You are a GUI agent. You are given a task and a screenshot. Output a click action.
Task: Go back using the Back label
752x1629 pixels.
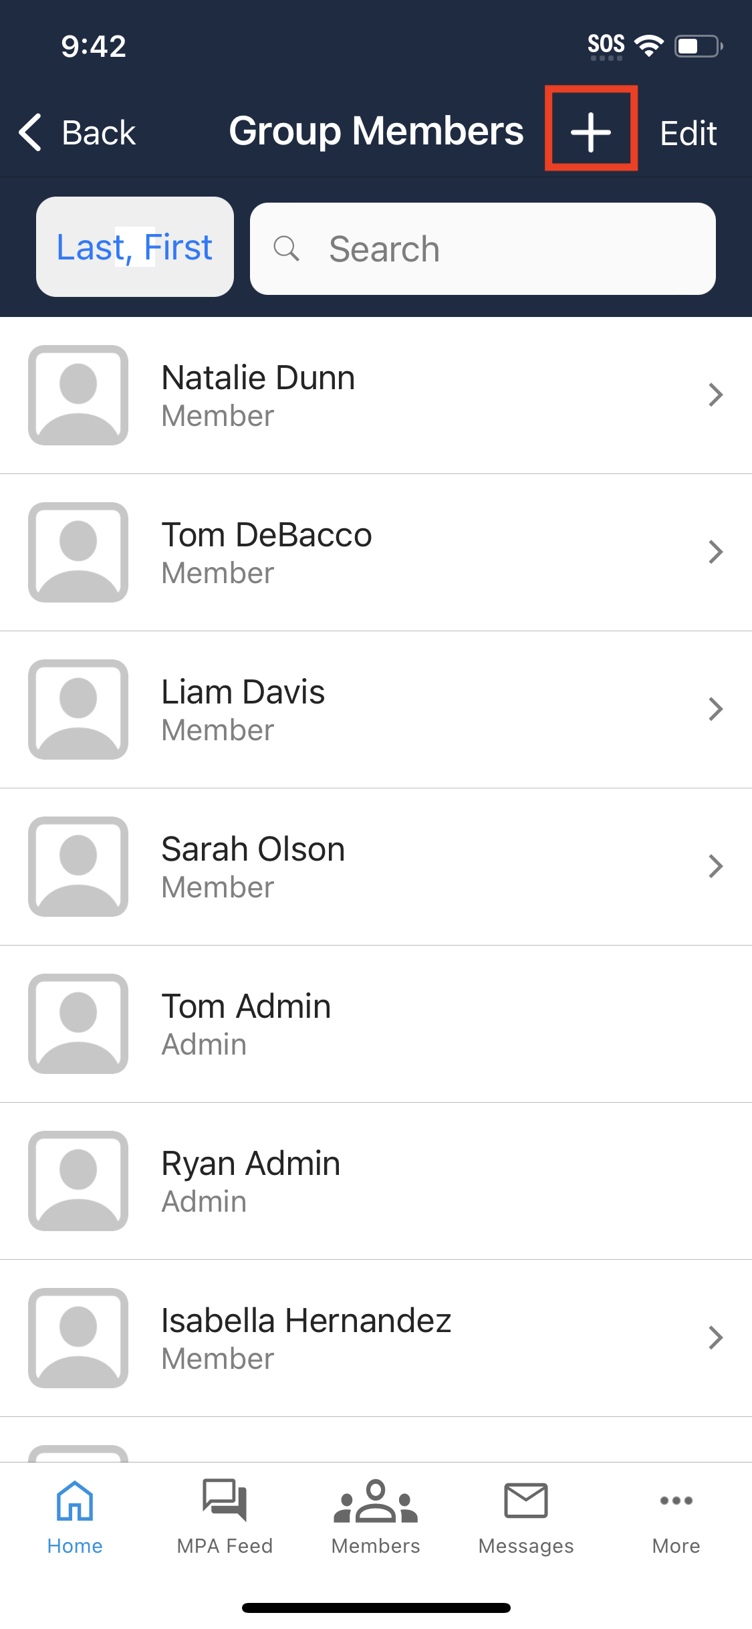click(99, 132)
